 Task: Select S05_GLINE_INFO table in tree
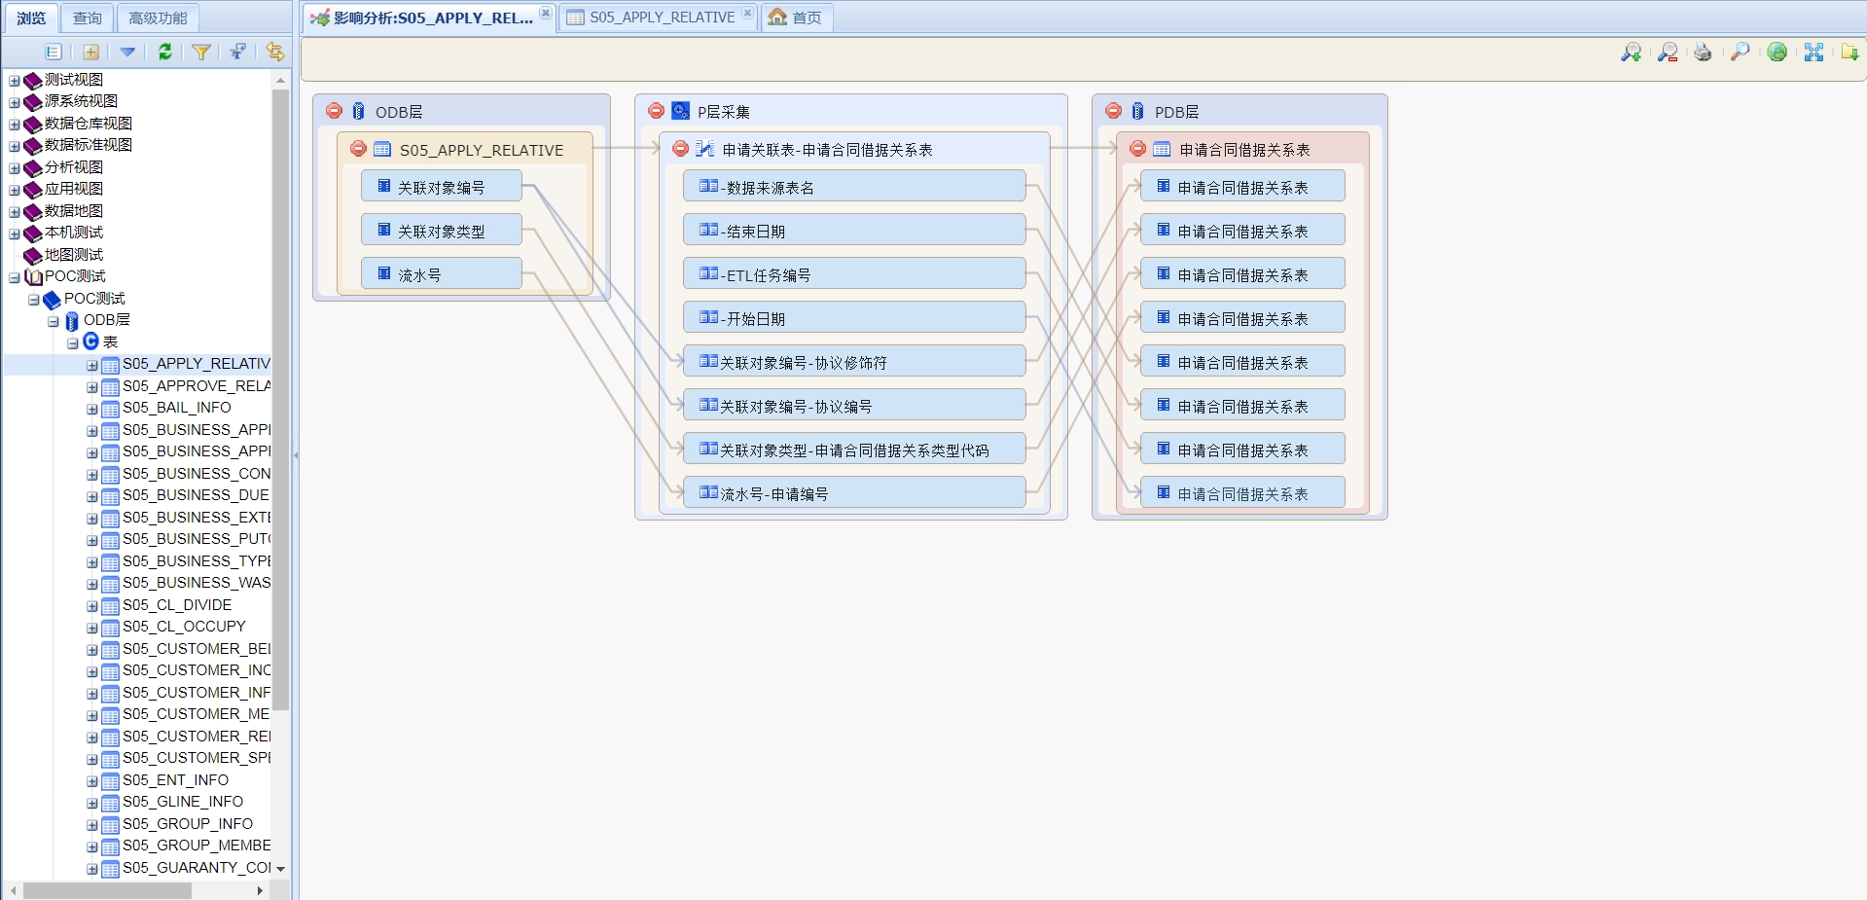click(183, 802)
